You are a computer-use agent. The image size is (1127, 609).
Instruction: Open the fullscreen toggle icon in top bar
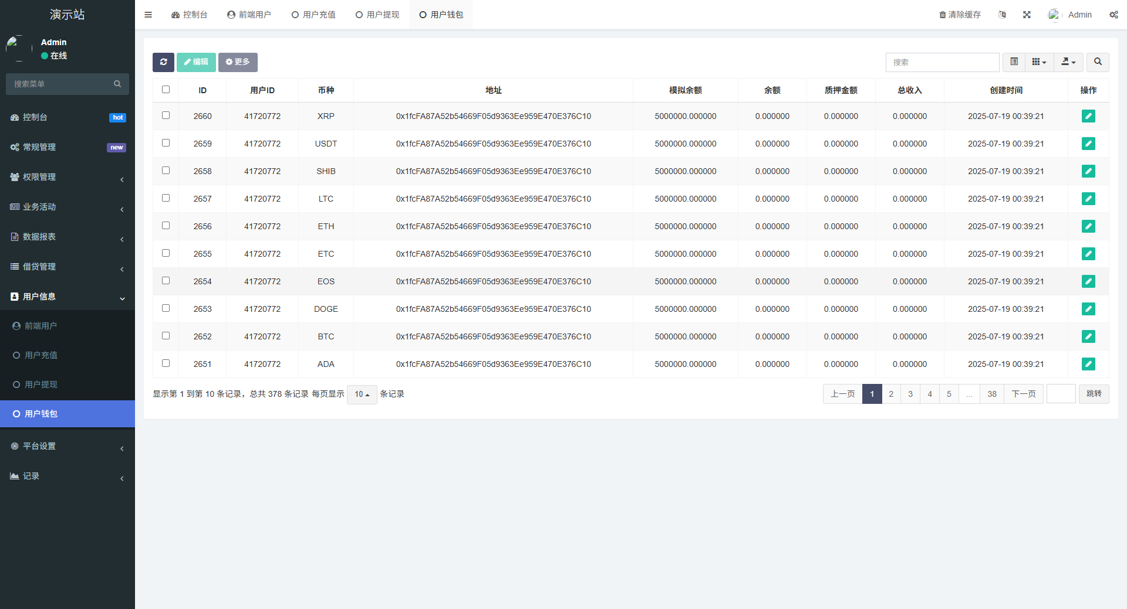pyautogui.click(x=1026, y=14)
